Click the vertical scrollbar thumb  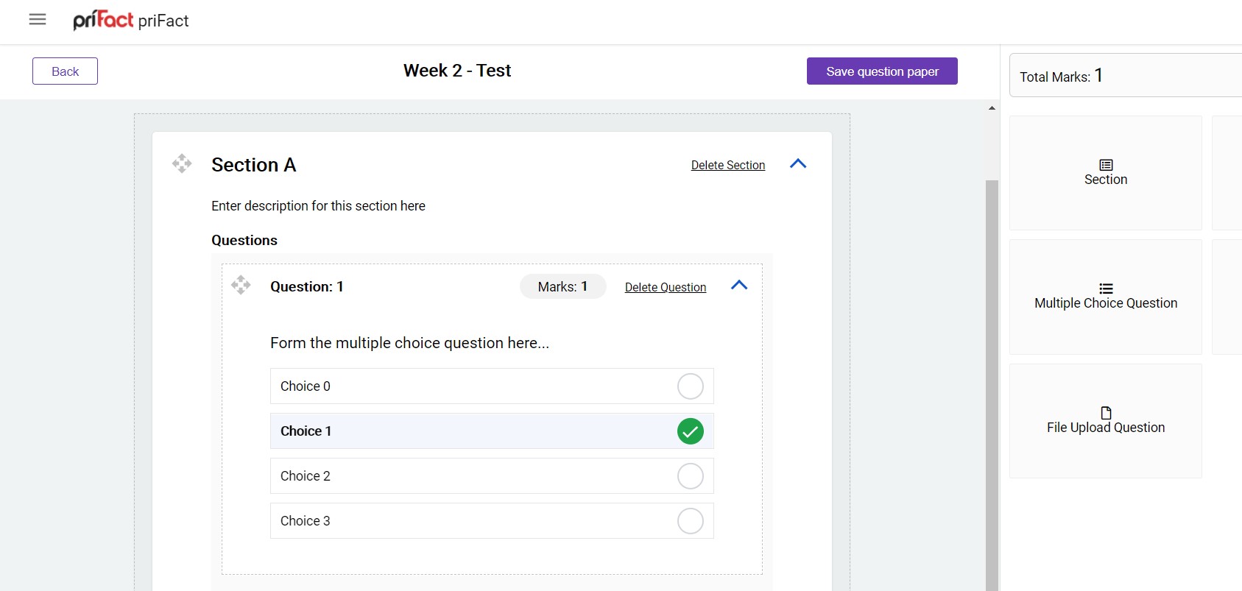click(x=992, y=385)
